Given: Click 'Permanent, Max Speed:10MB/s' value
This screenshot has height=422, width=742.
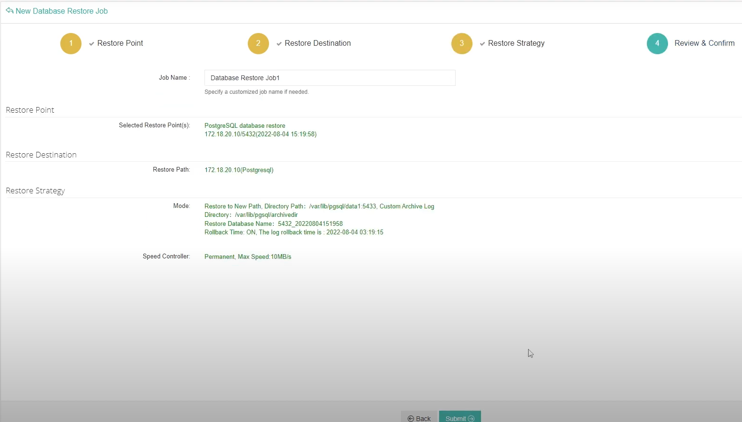Looking at the screenshot, I should [x=248, y=257].
